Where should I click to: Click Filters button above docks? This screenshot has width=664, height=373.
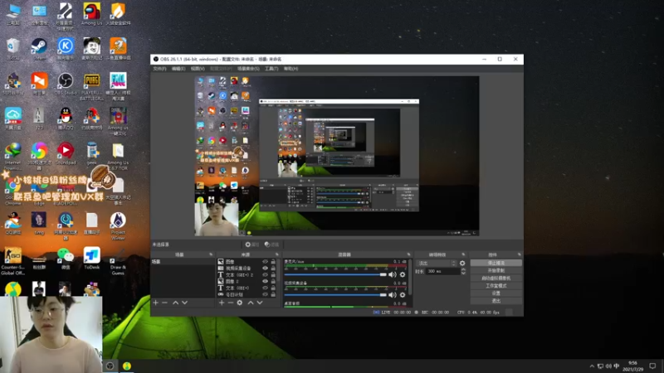[272, 245]
